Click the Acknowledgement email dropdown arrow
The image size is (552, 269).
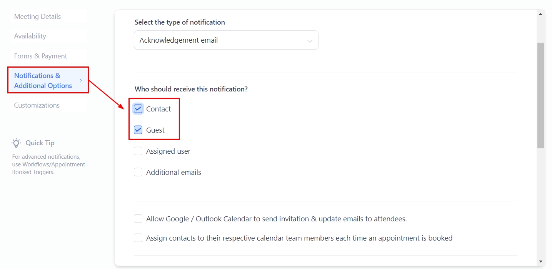pyautogui.click(x=310, y=41)
